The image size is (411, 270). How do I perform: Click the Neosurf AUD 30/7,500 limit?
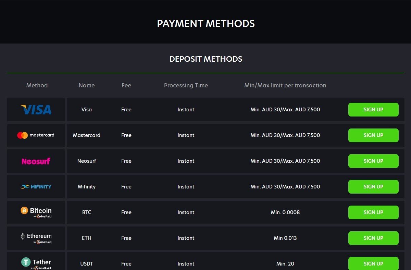coord(285,161)
